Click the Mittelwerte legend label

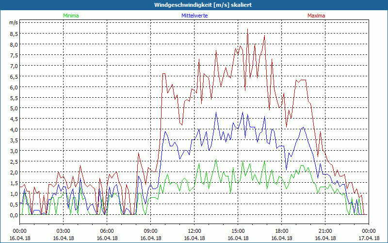(194, 16)
